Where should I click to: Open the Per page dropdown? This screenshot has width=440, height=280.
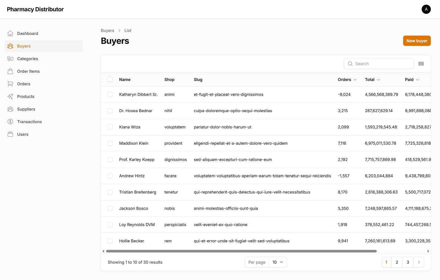(277, 262)
